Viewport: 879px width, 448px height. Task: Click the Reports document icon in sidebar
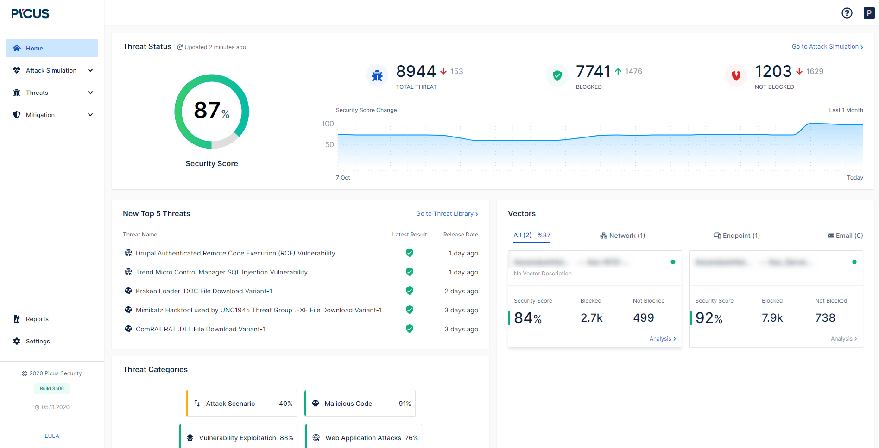click(x=17, y=319)
